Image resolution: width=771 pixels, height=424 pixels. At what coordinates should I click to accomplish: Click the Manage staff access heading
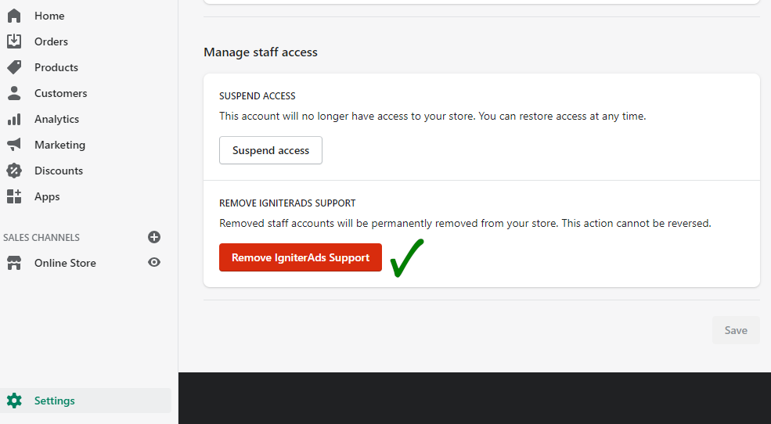pyautogui.click(x=261, y=52)
